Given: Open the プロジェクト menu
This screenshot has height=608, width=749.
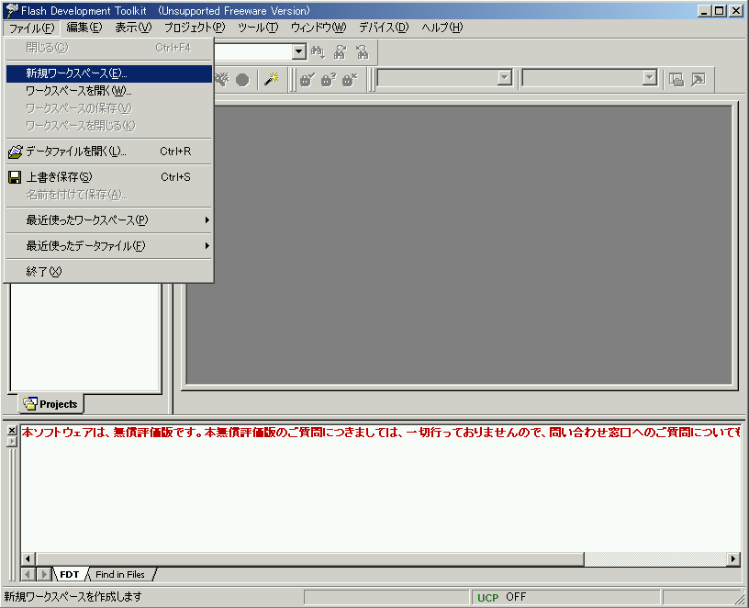Looking at the screenshot, I should click(195, 28).
